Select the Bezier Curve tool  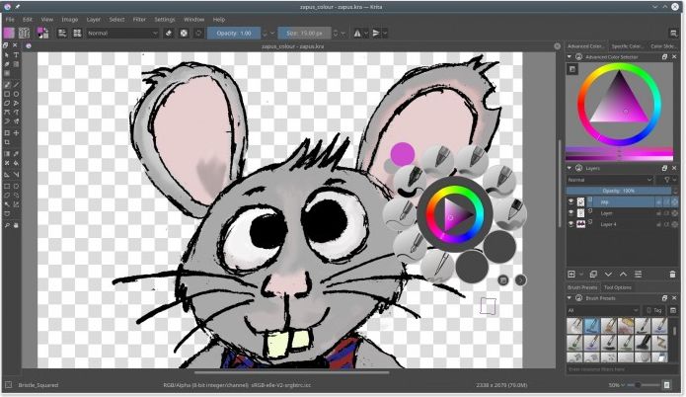7,113
